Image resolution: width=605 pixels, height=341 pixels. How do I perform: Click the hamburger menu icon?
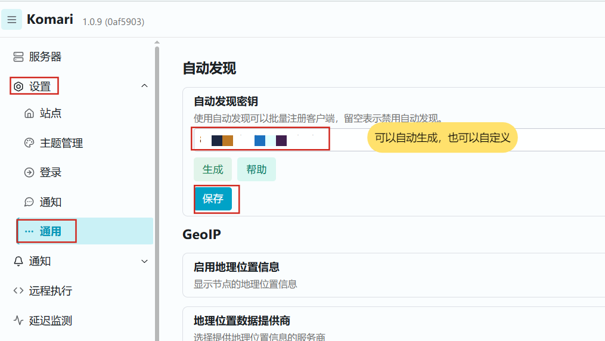click(x=11, y=20)
